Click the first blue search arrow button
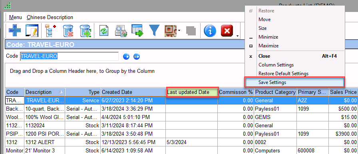 (126, 57)
